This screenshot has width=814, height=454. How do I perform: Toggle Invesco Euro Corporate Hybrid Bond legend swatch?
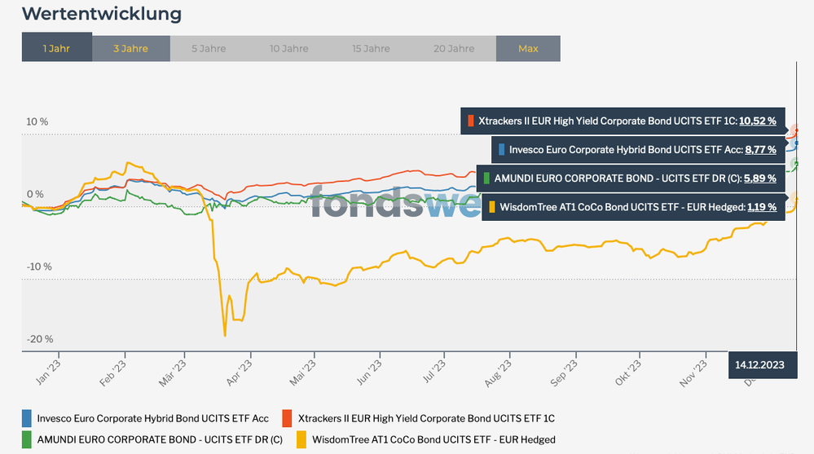click(27, 418)
